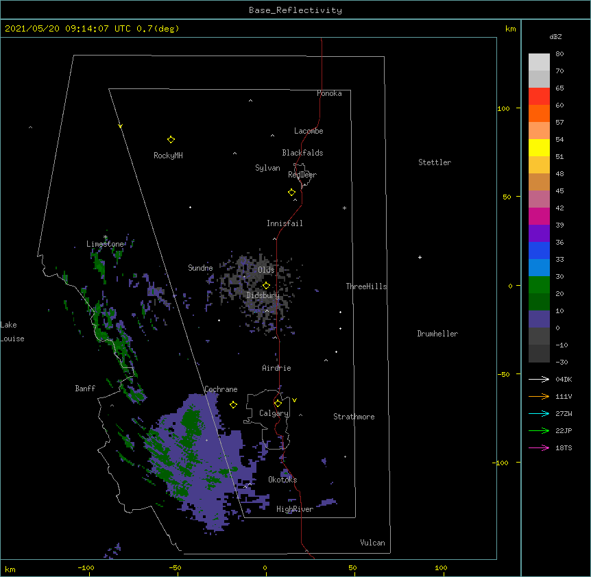Screen dimensions: 591x577
Task: Select the magenta 18TS arrow legend
Action: tap(539, 447)
